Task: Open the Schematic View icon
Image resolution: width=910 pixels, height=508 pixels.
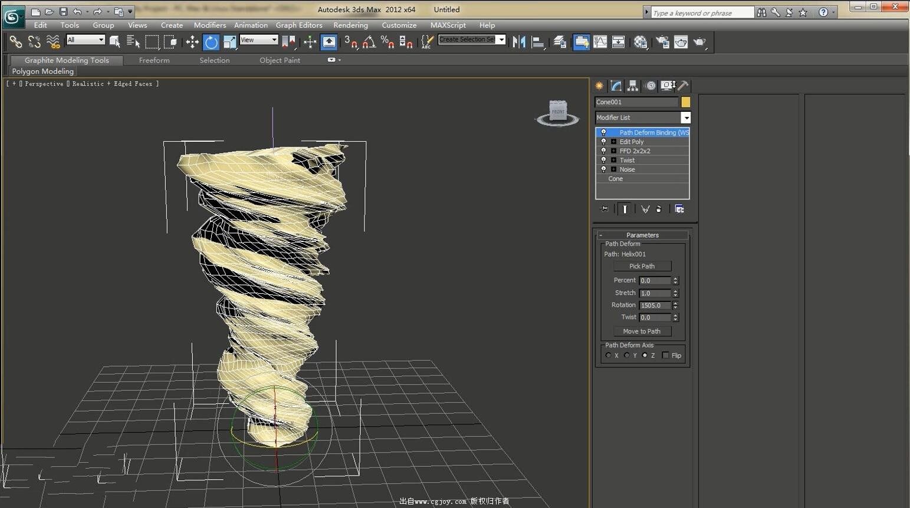Action: coord(618,42)
